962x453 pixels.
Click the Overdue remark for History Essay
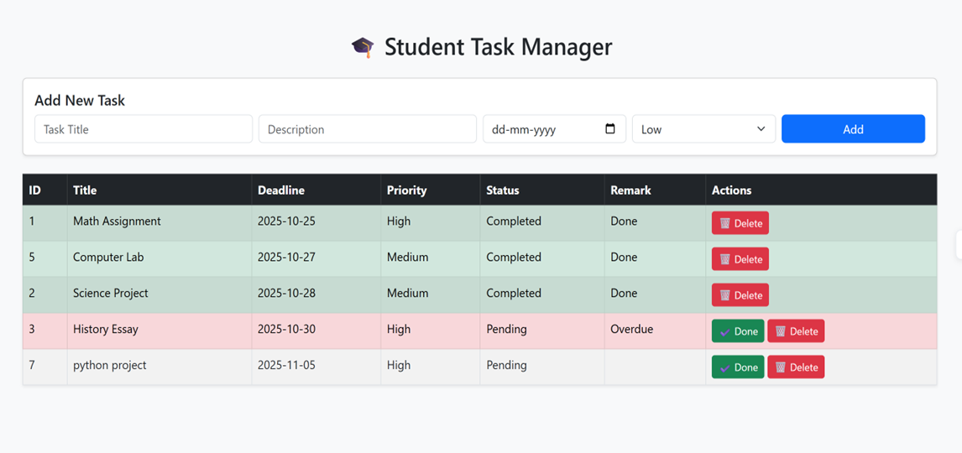(x=632, y=329)
